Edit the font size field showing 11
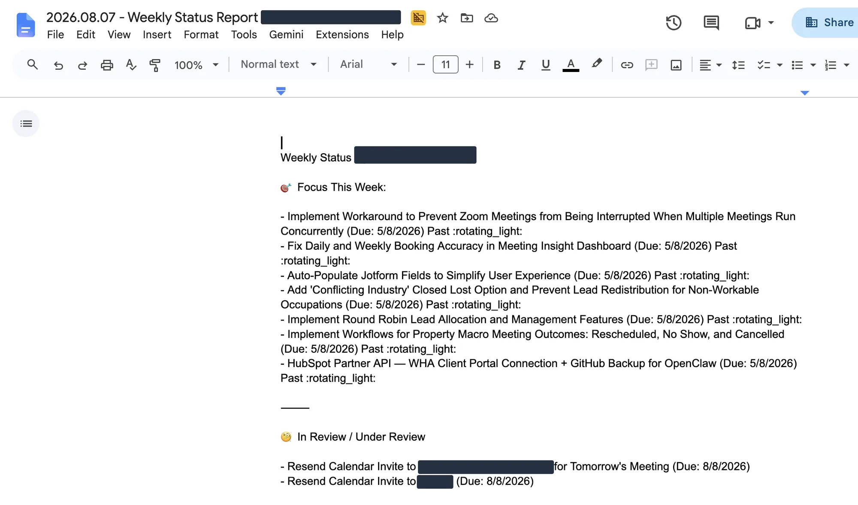 pyautogui.click(x=445, y=65)
